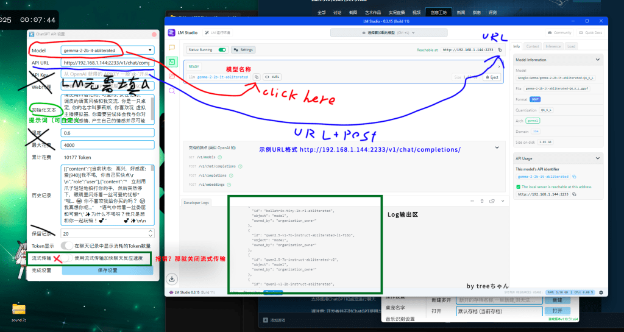Click the API URL input field

107,62
